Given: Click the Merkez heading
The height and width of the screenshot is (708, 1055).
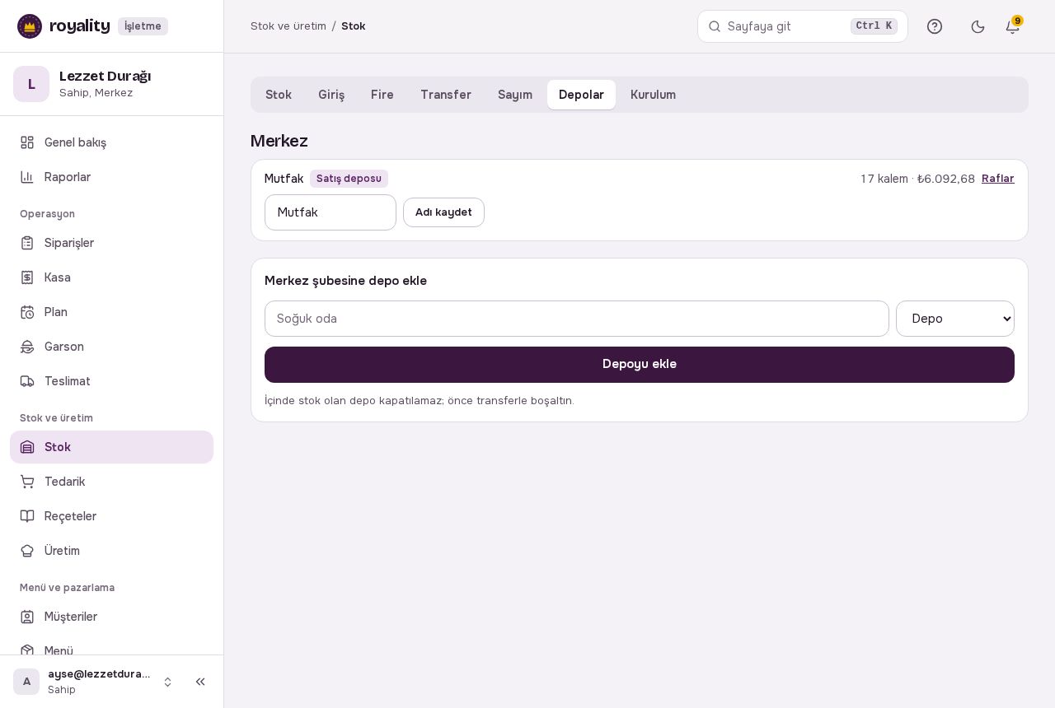Looking at the screenshot, I should [x=279, y=141].
